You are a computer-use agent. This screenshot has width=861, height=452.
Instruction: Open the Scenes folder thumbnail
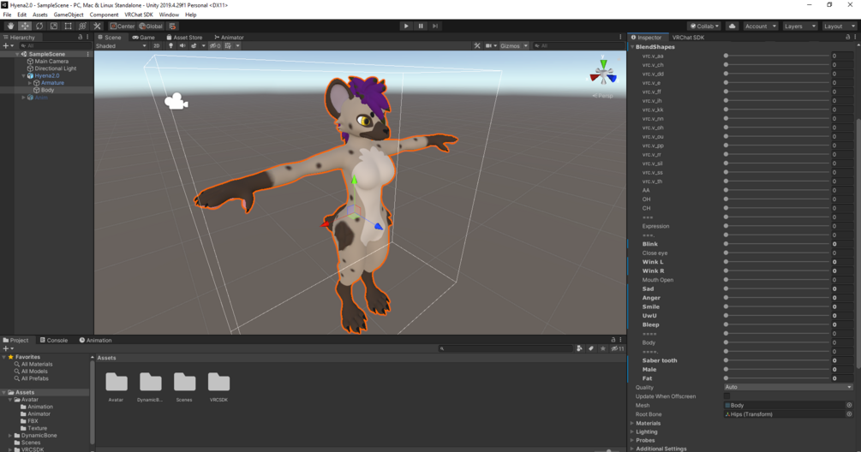(x=184, y=382)
